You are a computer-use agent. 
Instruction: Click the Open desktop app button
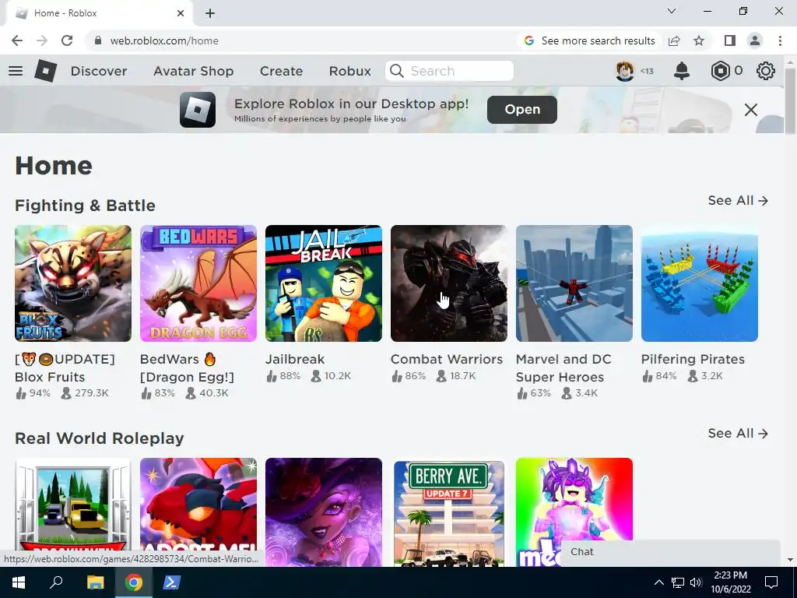[x=522, y=109]
